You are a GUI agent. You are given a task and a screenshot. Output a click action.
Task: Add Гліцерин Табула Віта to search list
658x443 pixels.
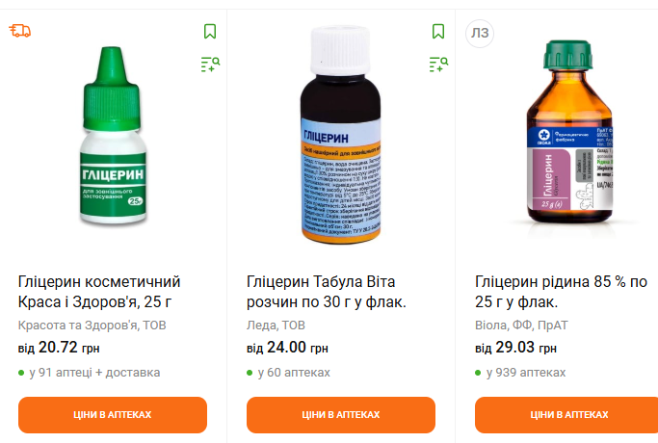[438, 65]
